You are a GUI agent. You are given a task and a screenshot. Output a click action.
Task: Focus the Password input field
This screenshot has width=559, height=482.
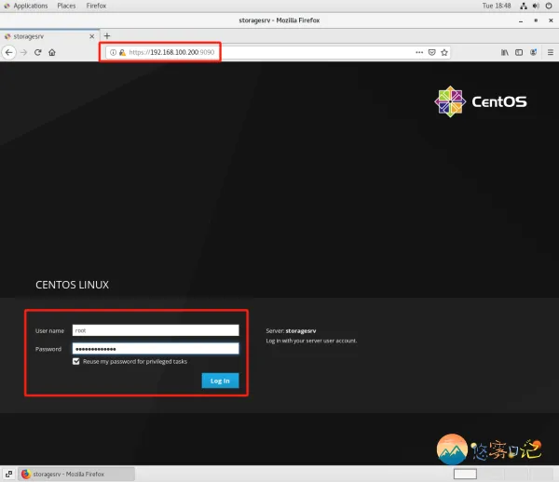(156, 349)
